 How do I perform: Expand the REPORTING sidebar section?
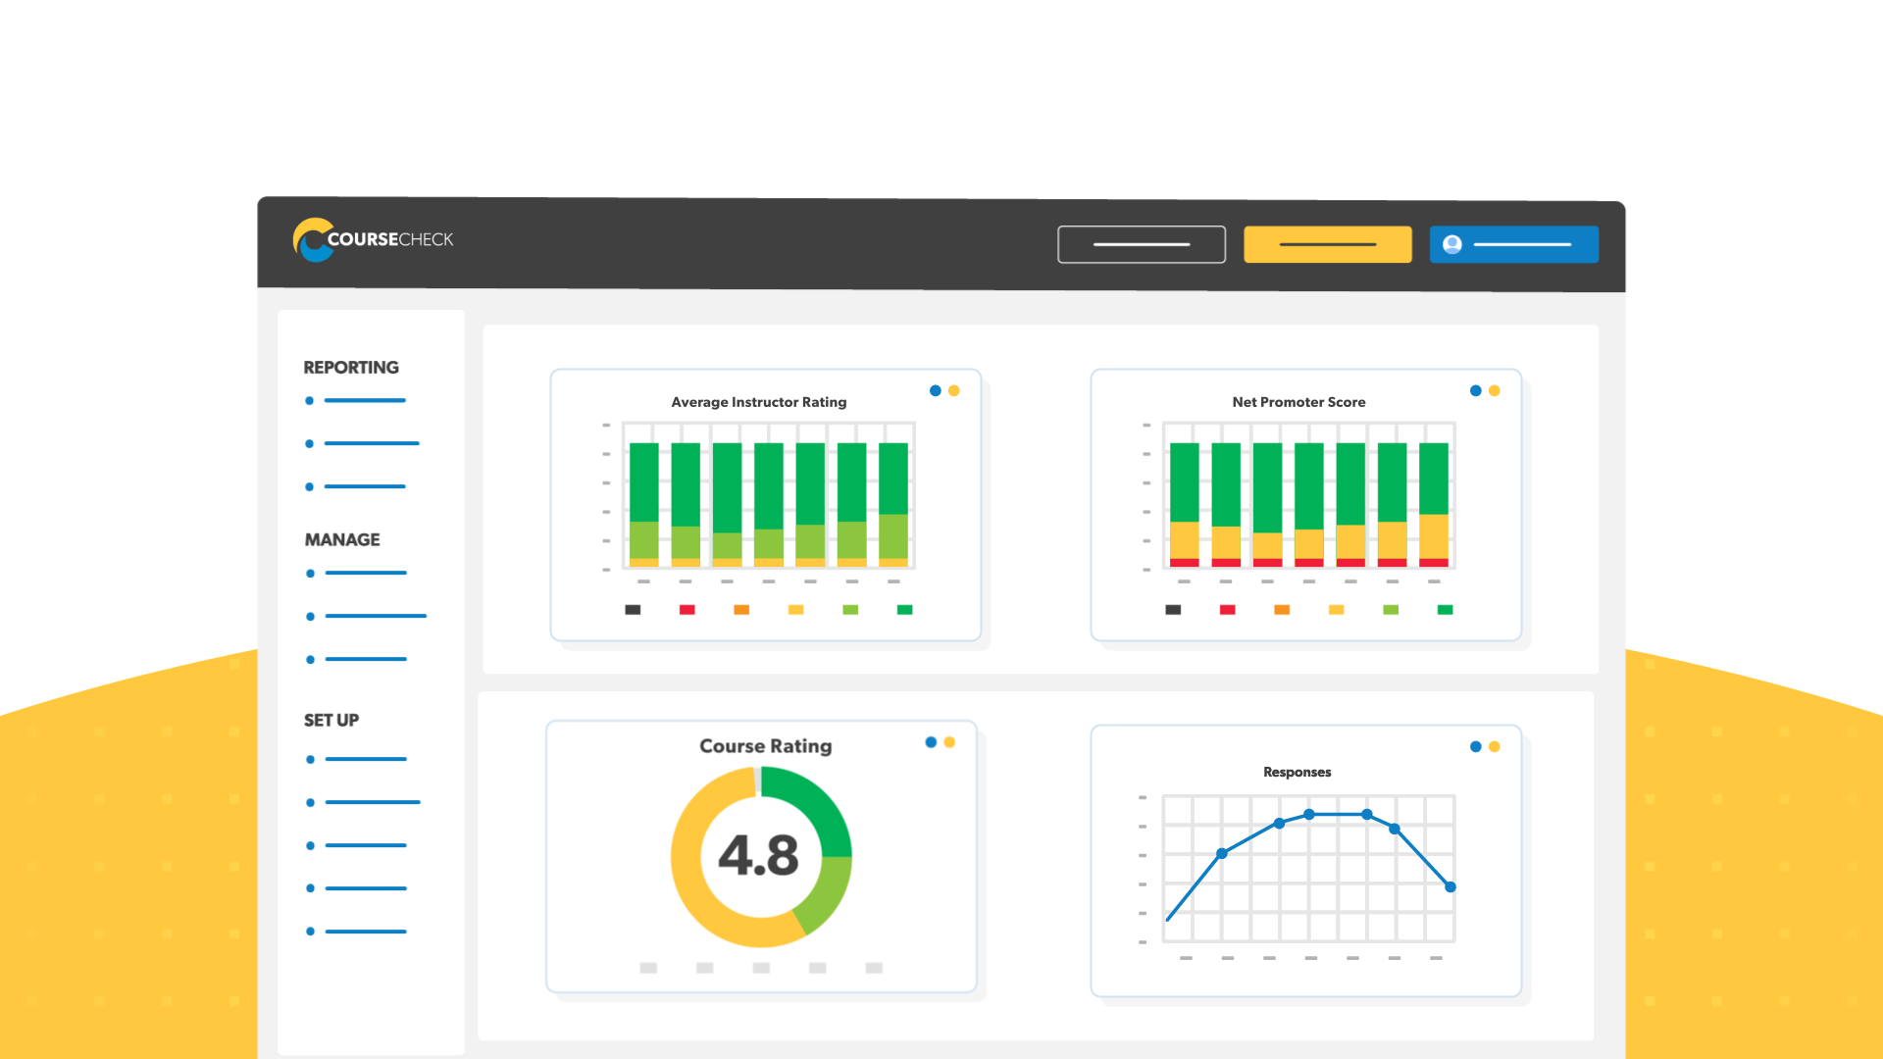(x=350, y=367)
